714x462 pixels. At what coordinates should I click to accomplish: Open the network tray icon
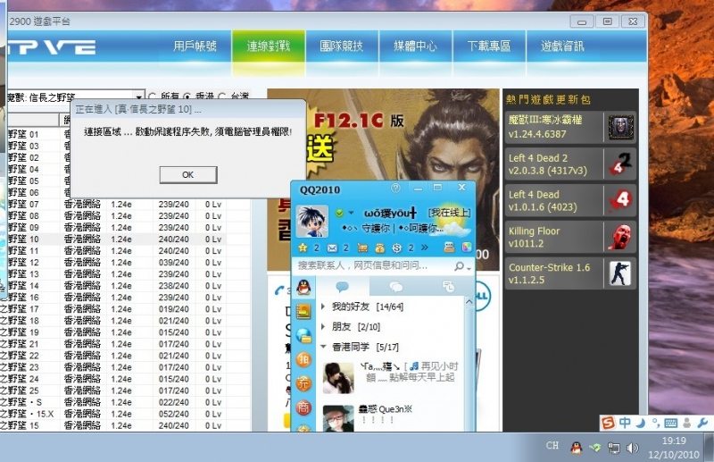[x=613, y=448]
